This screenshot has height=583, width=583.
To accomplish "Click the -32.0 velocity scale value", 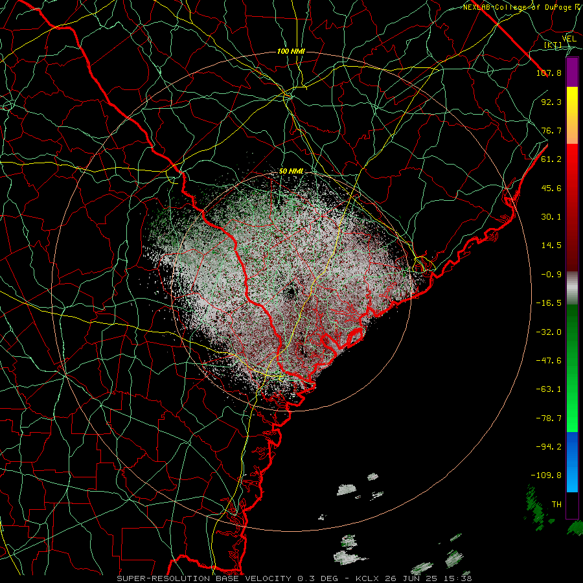I will (549, 332).
